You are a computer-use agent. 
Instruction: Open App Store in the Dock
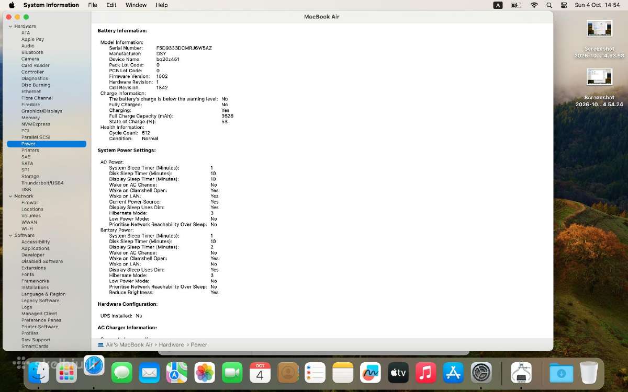point(454,373)
